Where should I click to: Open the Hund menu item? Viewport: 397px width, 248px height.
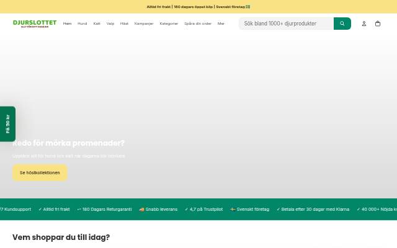pos(83,24)
